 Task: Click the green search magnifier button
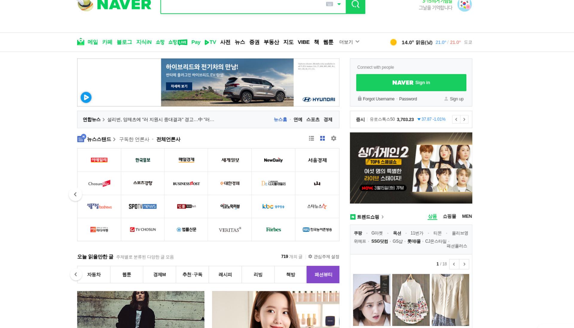click(355, 5)
